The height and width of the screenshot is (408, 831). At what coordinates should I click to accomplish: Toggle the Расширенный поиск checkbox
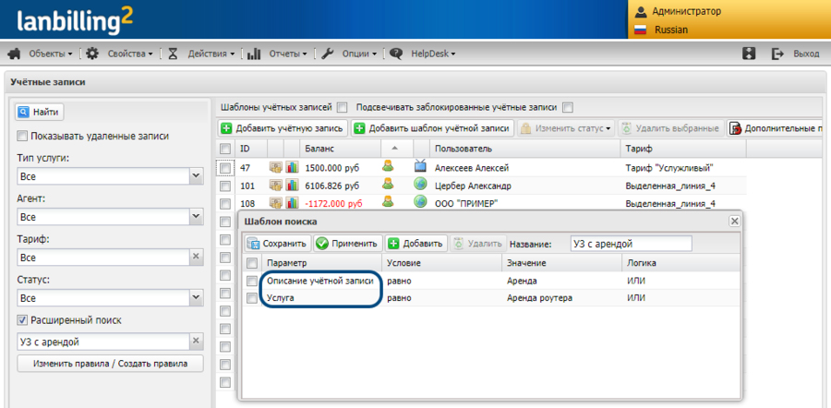(23, 320)
